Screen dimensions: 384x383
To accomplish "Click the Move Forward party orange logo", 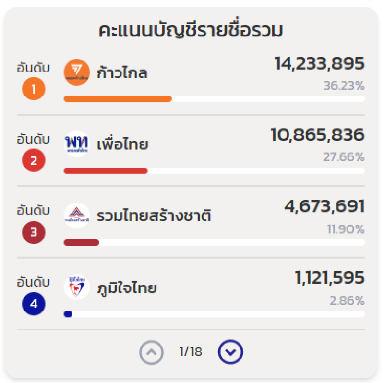I will (x=77, y=72).
